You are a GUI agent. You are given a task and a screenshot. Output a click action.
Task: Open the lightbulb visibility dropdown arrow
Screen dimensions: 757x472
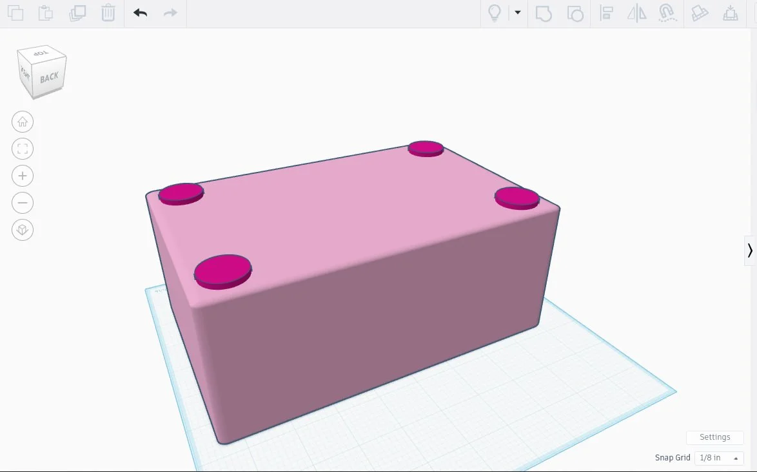(x=518, y=12)
